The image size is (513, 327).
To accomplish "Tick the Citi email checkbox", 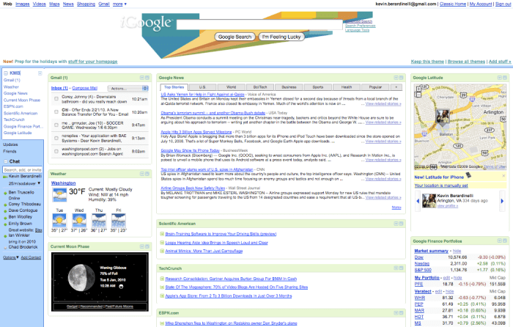I will (x=56, y=110).
